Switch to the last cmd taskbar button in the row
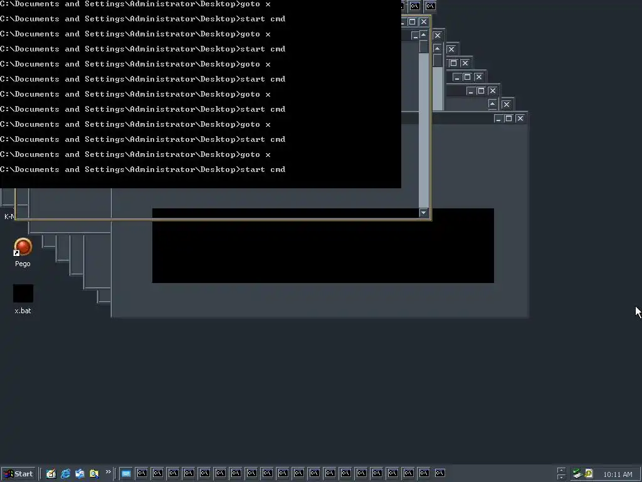 pos(439,473)
